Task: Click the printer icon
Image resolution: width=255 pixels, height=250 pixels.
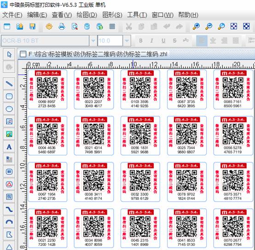Action: coord(62,26)
